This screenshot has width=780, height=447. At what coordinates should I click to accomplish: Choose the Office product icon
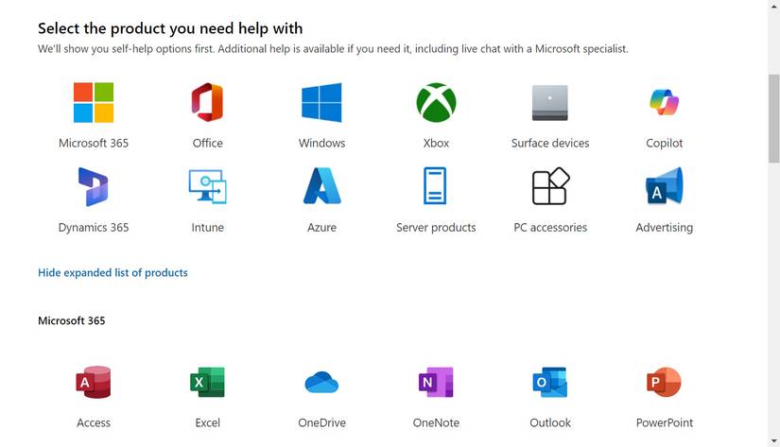(207, 102)
